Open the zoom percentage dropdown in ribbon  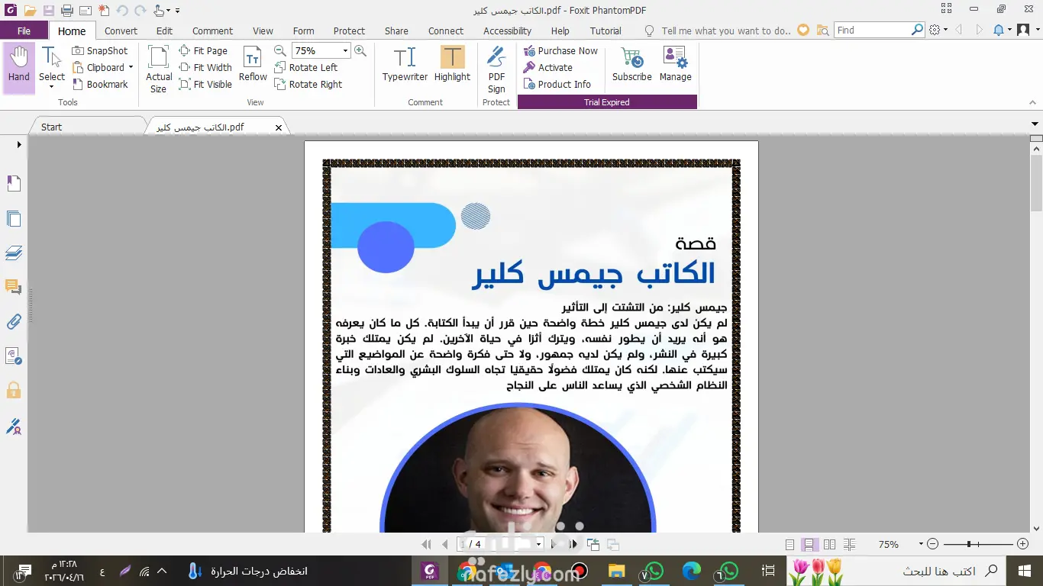[345, 50]
